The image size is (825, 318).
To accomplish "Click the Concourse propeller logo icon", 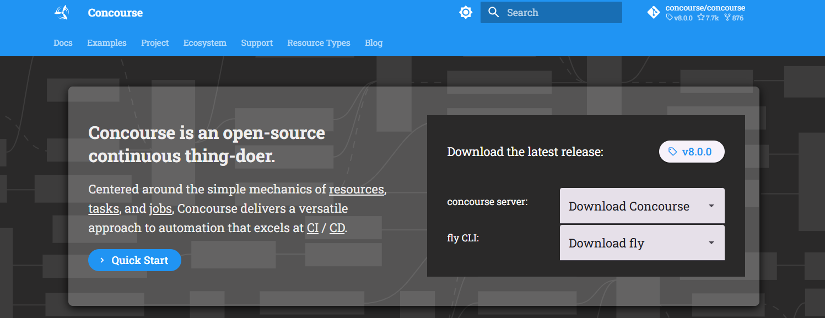I will point(61,13).
